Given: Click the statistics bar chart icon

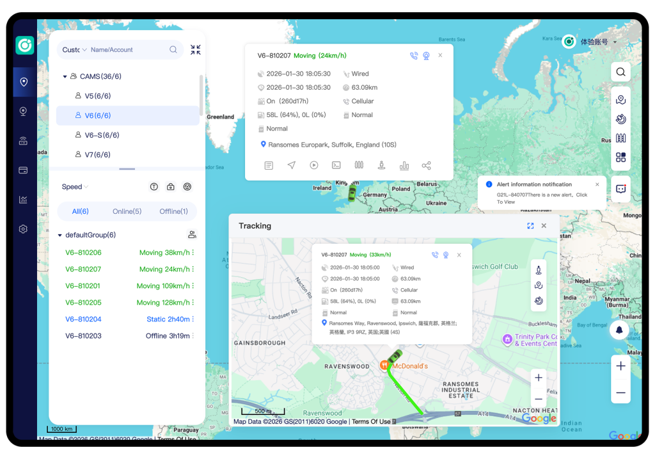Looking at the screenshot, I should 404,165.
